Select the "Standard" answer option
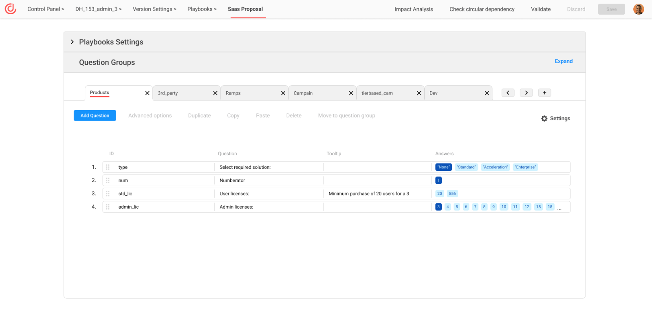 466,167
